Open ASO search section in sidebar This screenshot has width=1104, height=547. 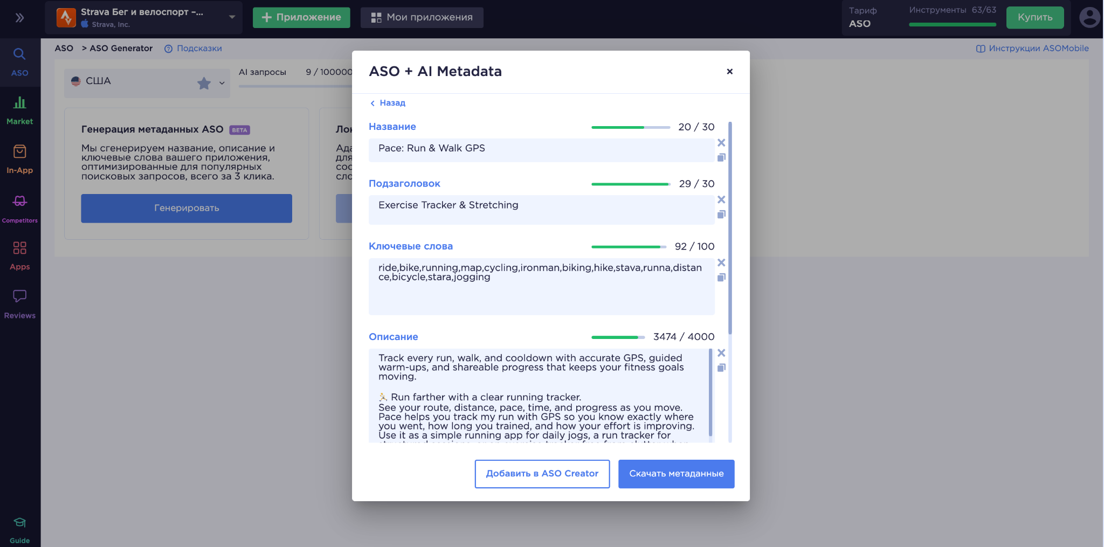click(x=19, y=62)
